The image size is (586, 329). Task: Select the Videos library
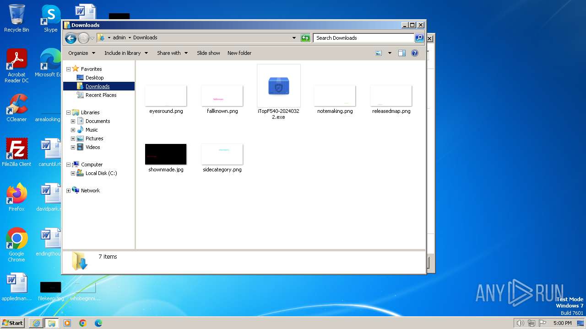tap(92, 147)
